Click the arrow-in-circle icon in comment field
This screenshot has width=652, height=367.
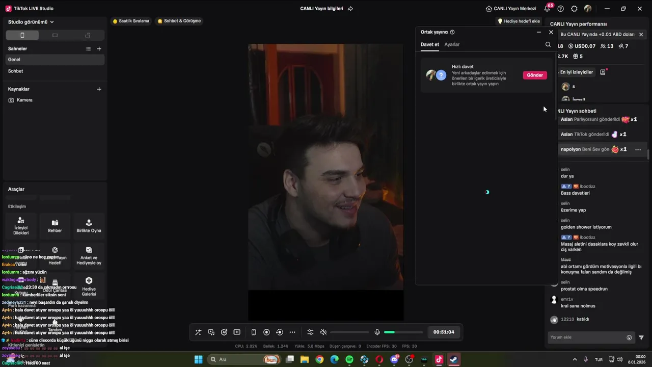pyautogui.click(x=629, y=337)
